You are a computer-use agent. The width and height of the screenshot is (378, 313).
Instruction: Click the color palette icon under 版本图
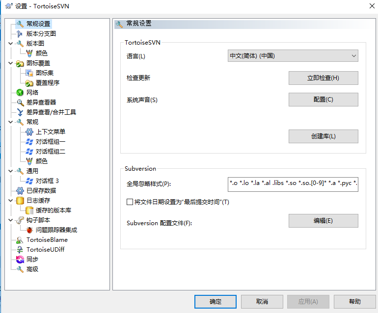(29, 53)
